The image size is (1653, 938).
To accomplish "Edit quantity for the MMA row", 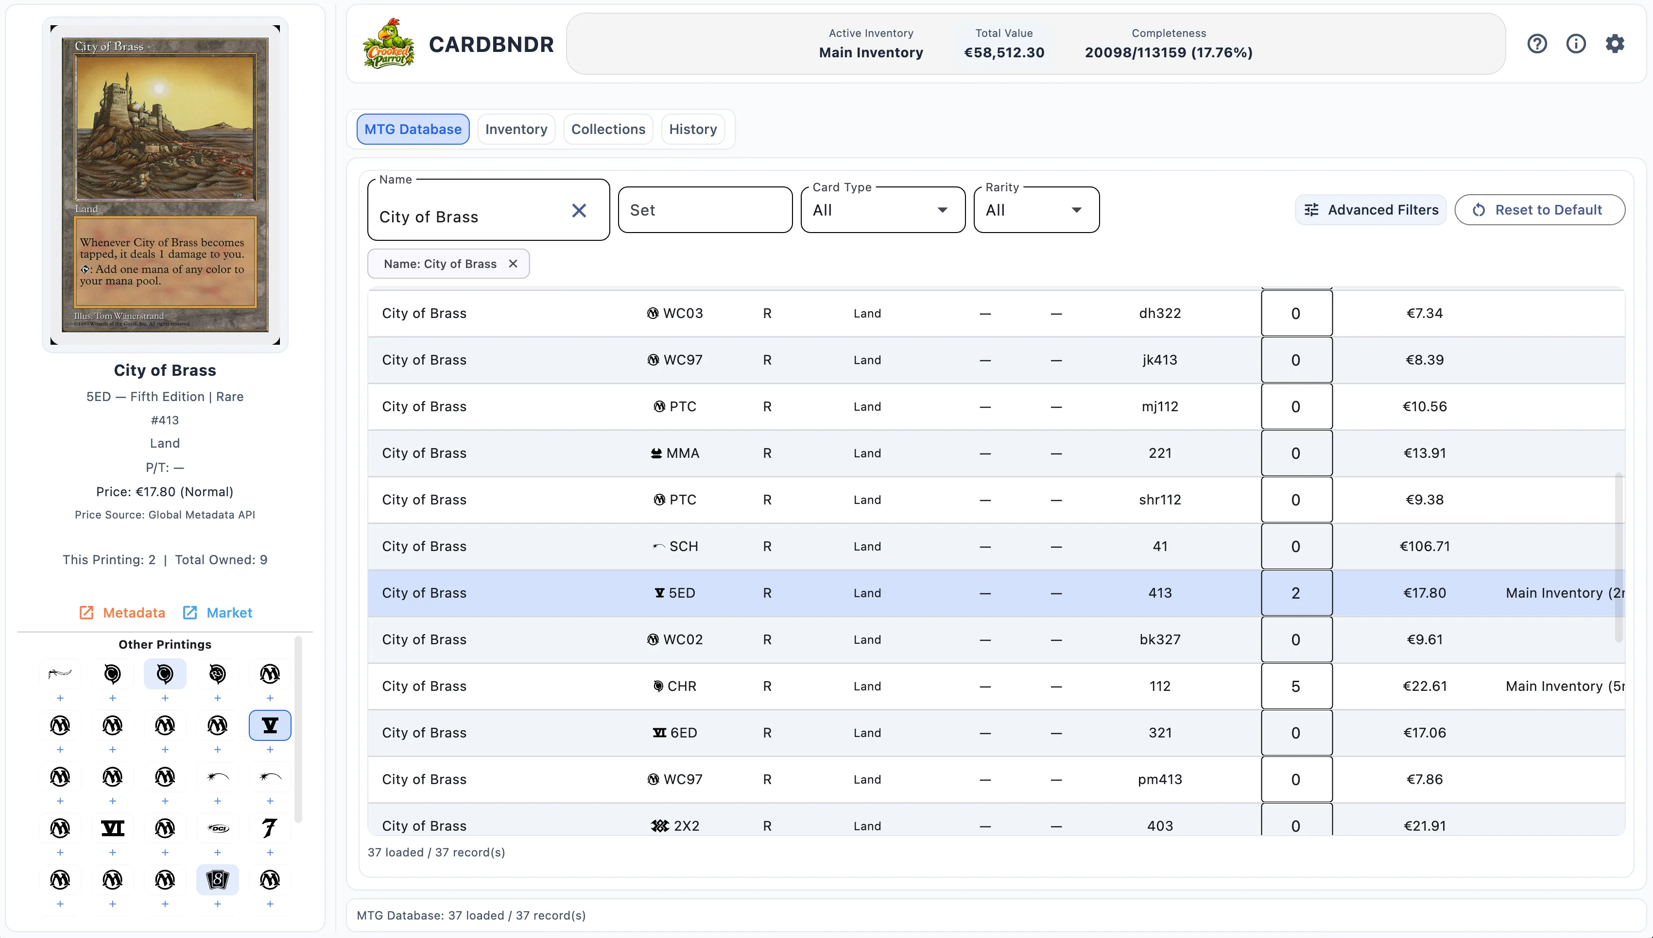I will point(1296,453).
